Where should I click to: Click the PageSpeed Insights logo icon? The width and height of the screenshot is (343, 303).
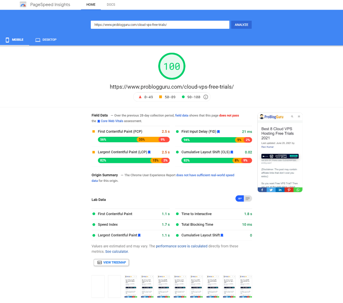[x=23, y=5]
